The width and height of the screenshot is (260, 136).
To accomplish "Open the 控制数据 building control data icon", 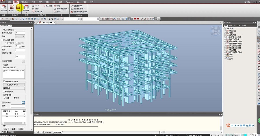I will point(26,8).
